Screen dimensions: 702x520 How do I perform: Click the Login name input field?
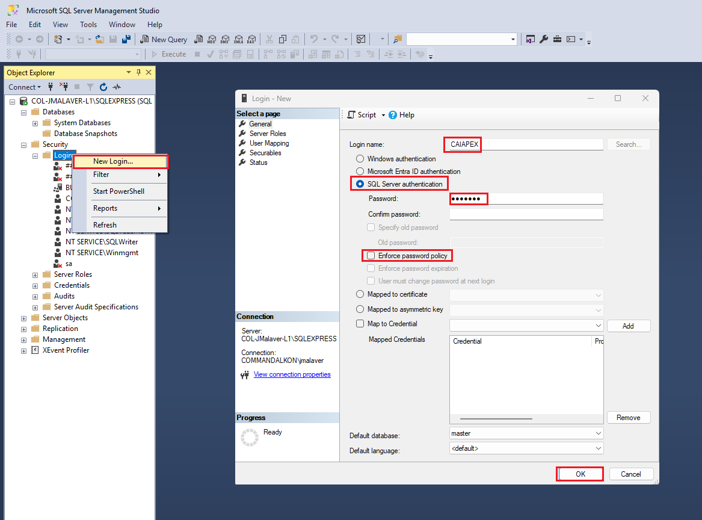[526, 144]
